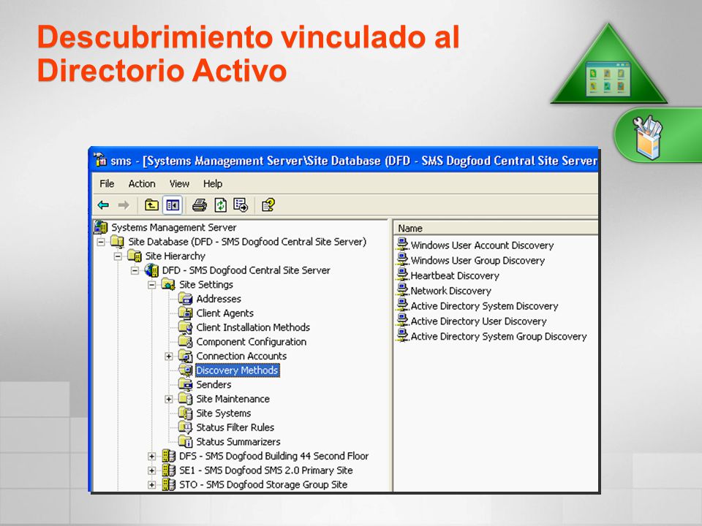Expand the Site Maintenance node
The image size is (702, 526).
(x=169, y=400)
